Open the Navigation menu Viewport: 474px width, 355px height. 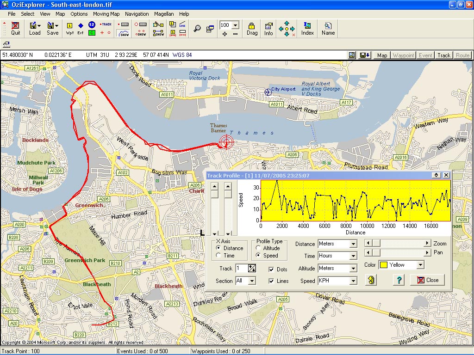tap(137, 14)
